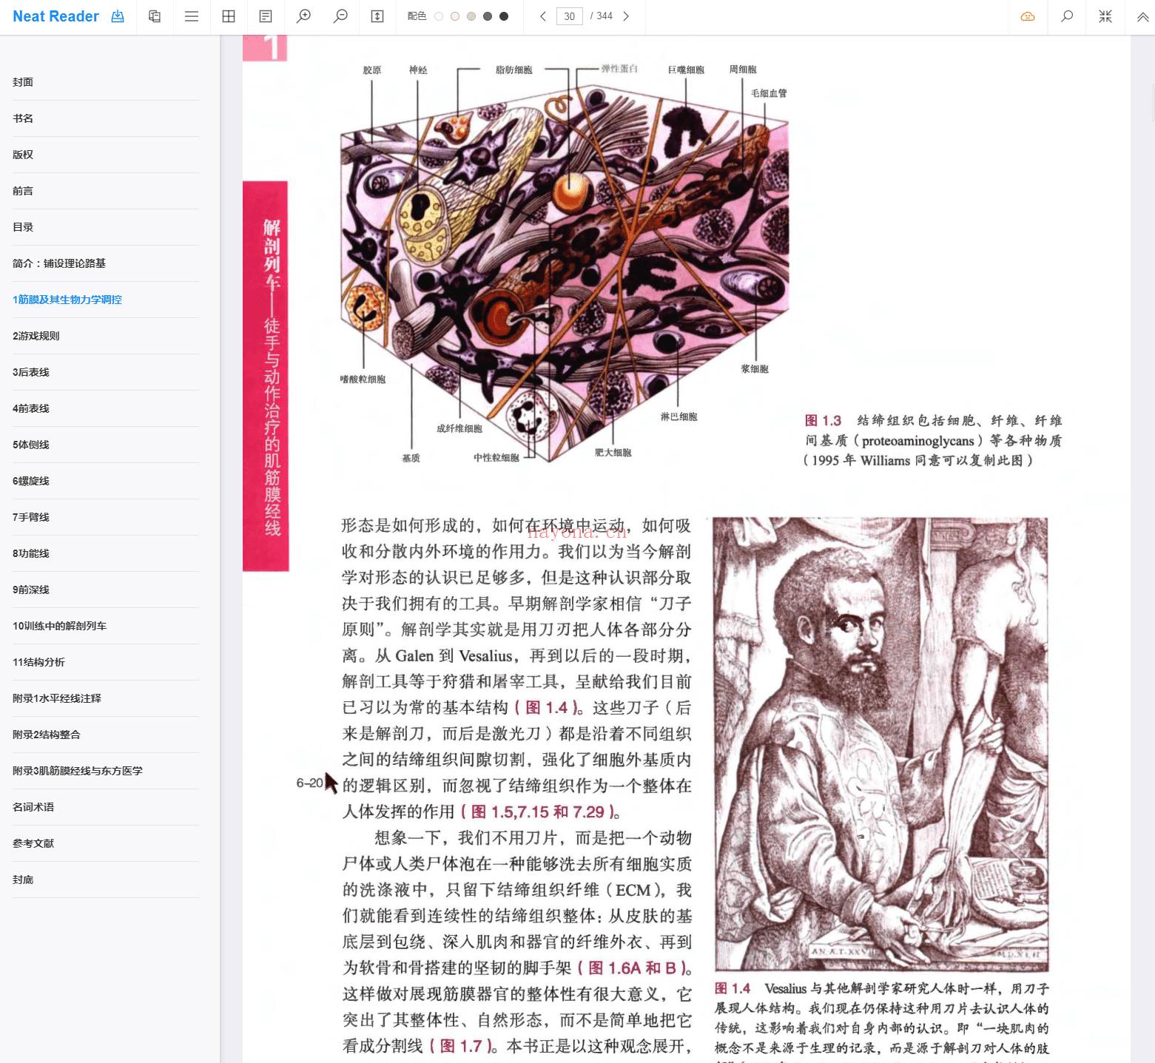Viewport: 1155px width, 1063px height.
Task: Click the Neat Reader logo
Action: (56, 16)
